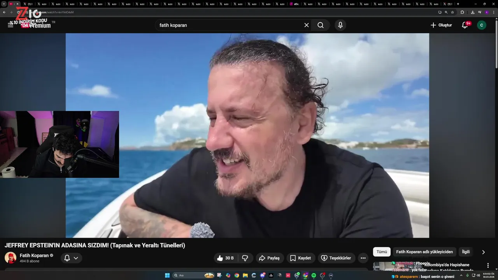Click the Teşekkürler thanks button

(x=337, y=258)
